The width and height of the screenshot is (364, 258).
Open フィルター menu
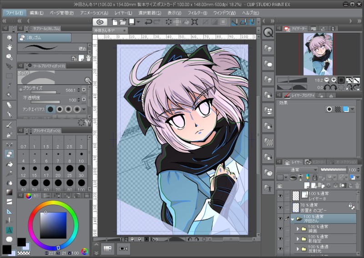[197, 13]
